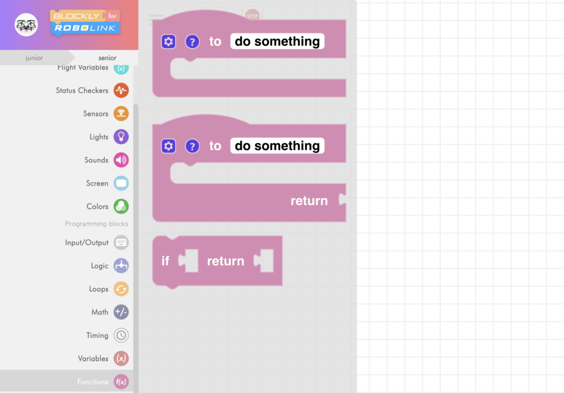Screen dimensions: 564x393
Task: Select the Timing category label
Action: click(97, 335)
